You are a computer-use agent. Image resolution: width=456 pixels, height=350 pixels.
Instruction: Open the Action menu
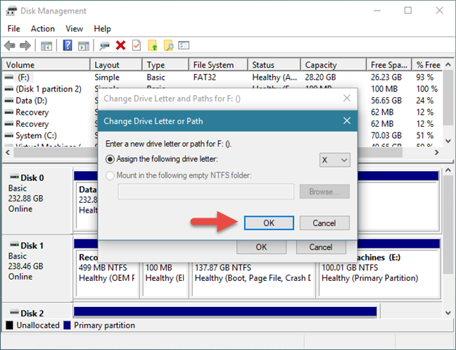click(43, 29)
